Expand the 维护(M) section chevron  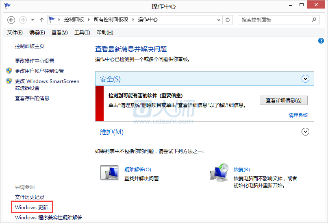click(x=305, y=132)
